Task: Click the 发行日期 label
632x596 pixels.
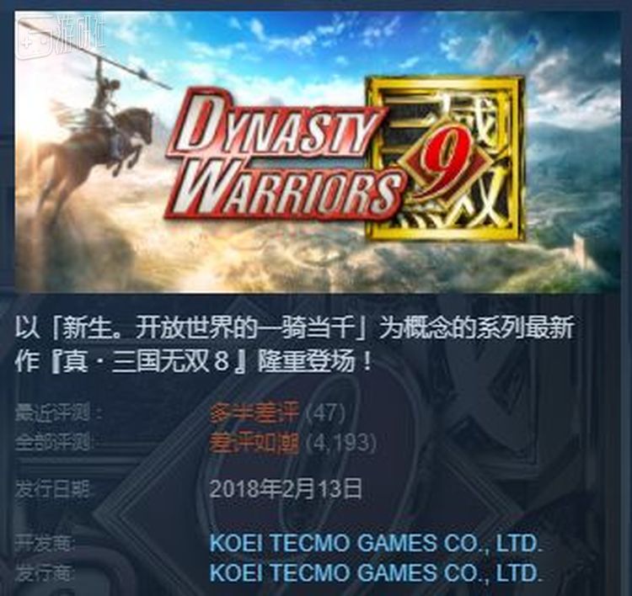Action: [53, 489]
